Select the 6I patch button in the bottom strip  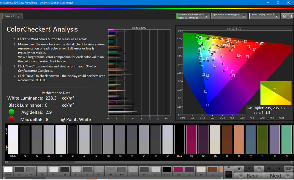[x=76, y=171]
